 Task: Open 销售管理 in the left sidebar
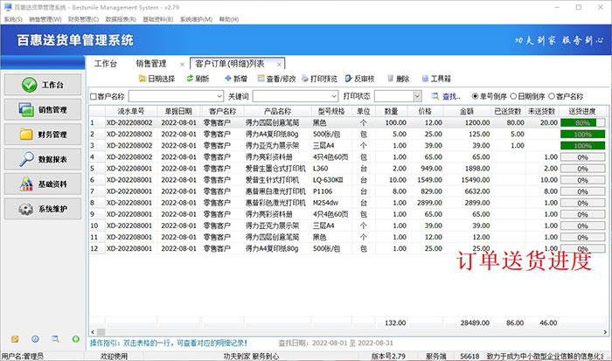(43, 109)
